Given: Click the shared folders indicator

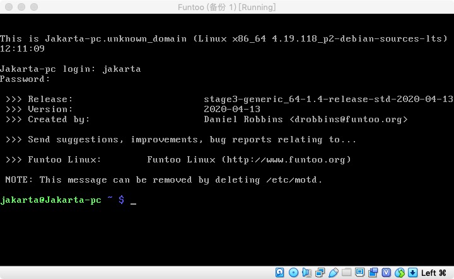Looking at the screenshot, I should 347,272.
